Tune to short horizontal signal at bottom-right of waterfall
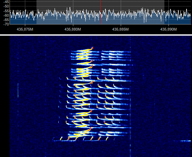The image size is (192, 157). click(182, 141)
